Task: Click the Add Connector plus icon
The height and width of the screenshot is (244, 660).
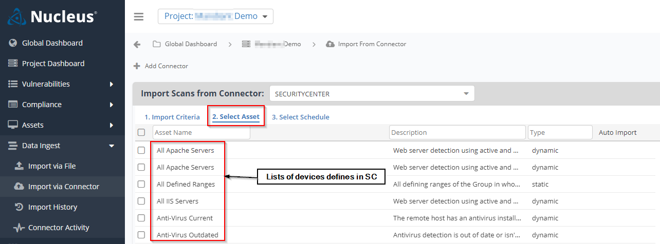Action: pyautogui.click(x=137, y=66)
